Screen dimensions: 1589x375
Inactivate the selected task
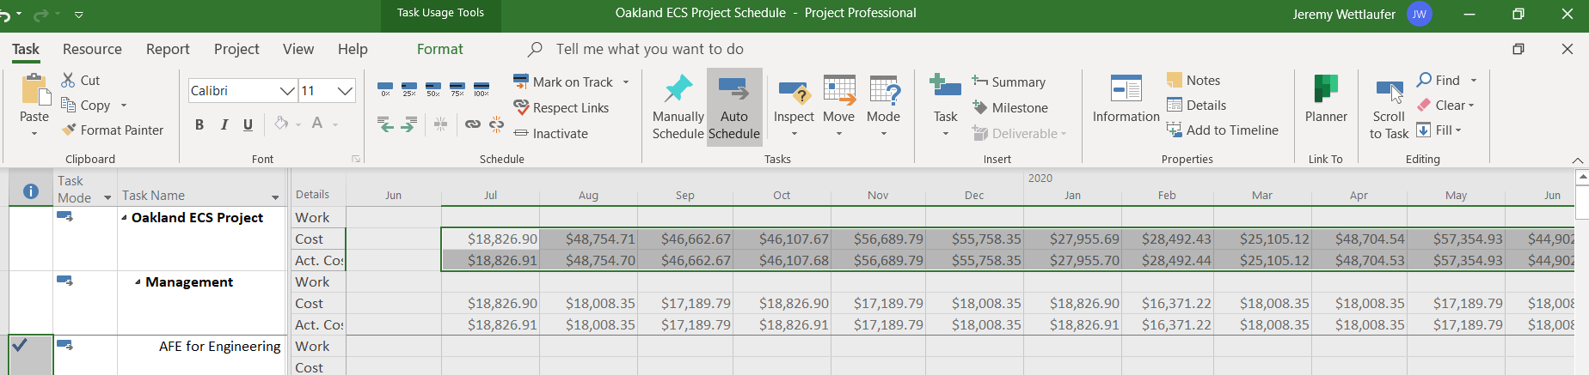pyautogui.click(x=551, y=133)
